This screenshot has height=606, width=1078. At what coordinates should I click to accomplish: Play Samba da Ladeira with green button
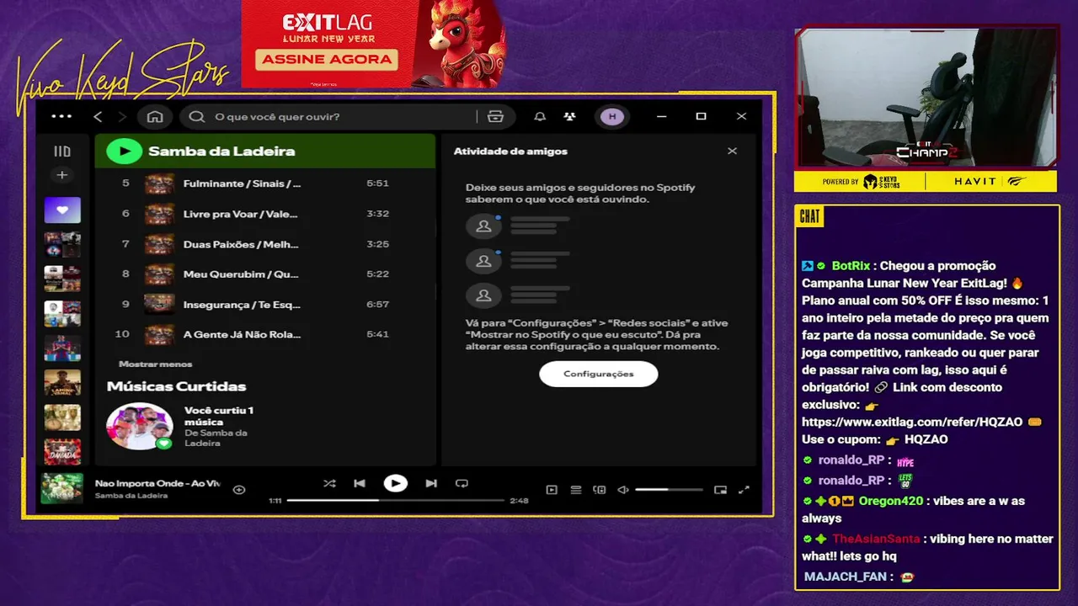(125, 151)
